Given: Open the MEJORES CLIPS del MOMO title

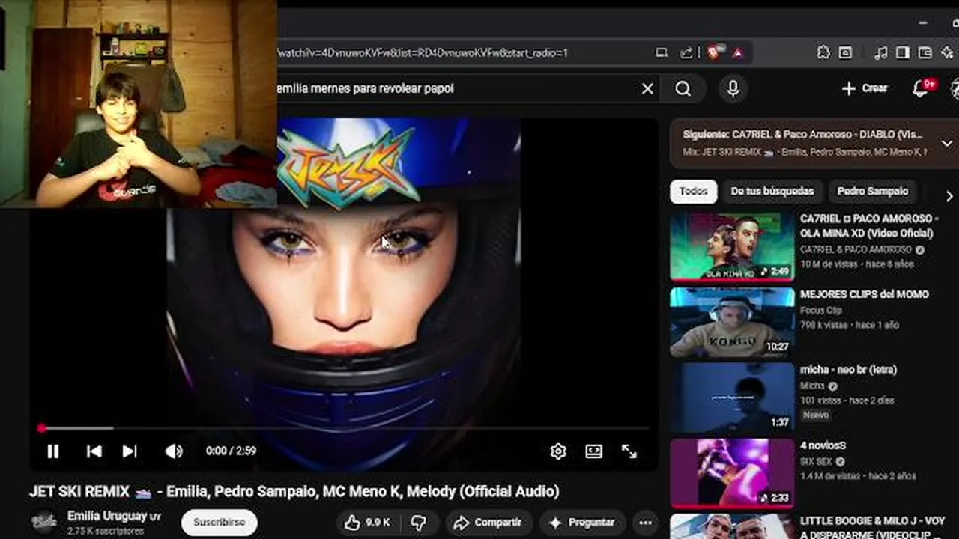Looking at the screenshot, I should click(x=864, y=295).
